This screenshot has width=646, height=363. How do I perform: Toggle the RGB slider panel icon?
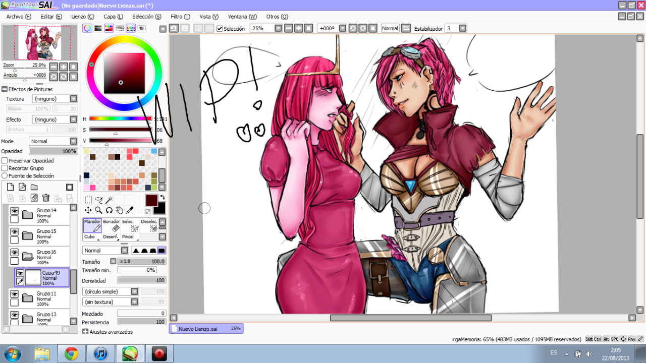click(98, 28)
